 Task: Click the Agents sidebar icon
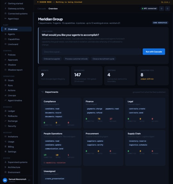point(5,34)
